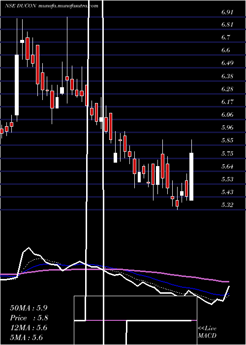Click the 5.53 price axis label

point(227,179)
